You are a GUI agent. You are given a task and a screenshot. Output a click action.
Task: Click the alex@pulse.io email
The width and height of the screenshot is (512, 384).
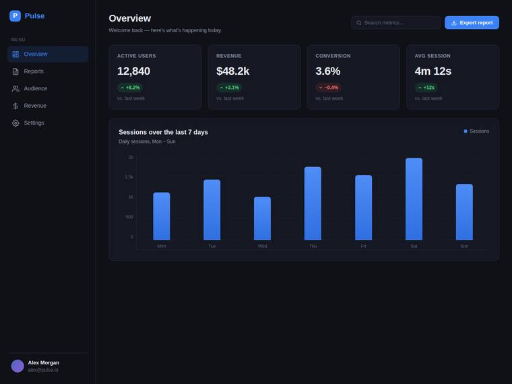point(43,370)
